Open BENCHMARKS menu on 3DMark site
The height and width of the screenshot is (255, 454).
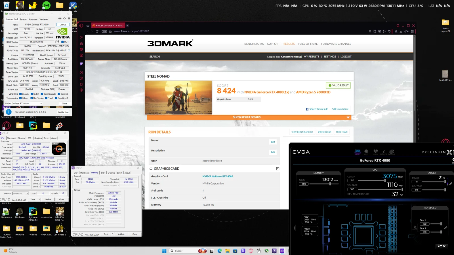click(x=254, y=44)
